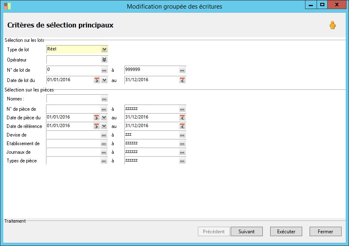Open lookup for ending N° de lot

[x=182, y=70]
